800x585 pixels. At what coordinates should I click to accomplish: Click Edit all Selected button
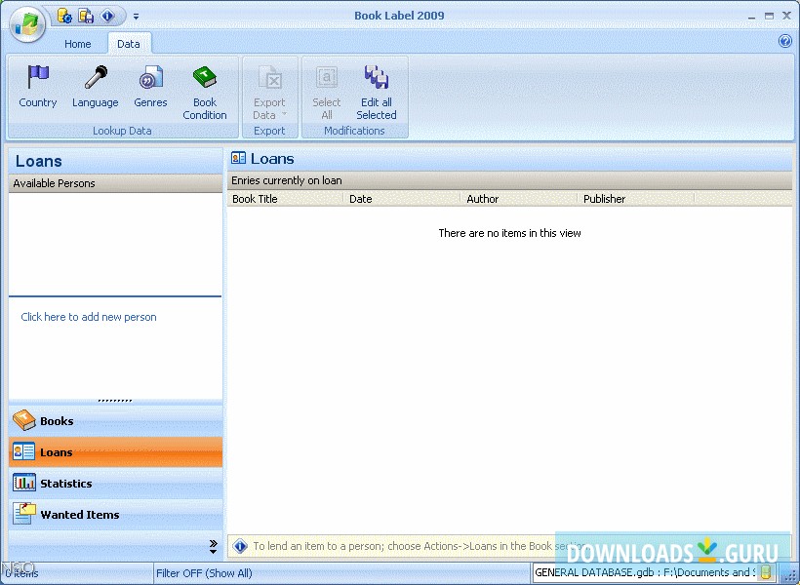tap(377, 93)
